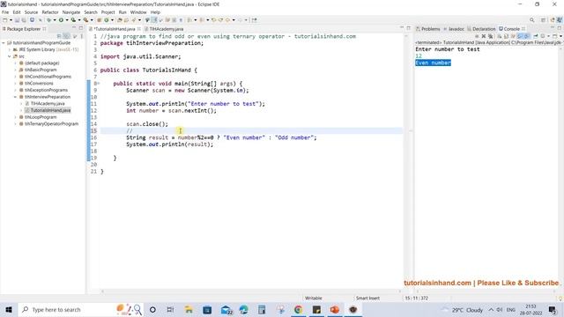This screenshot has height=317, width=564.
Task: Select the tihConversions package
Action: (39, 84)
